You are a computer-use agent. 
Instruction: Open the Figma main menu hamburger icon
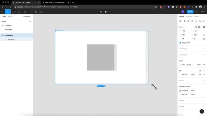2,12
